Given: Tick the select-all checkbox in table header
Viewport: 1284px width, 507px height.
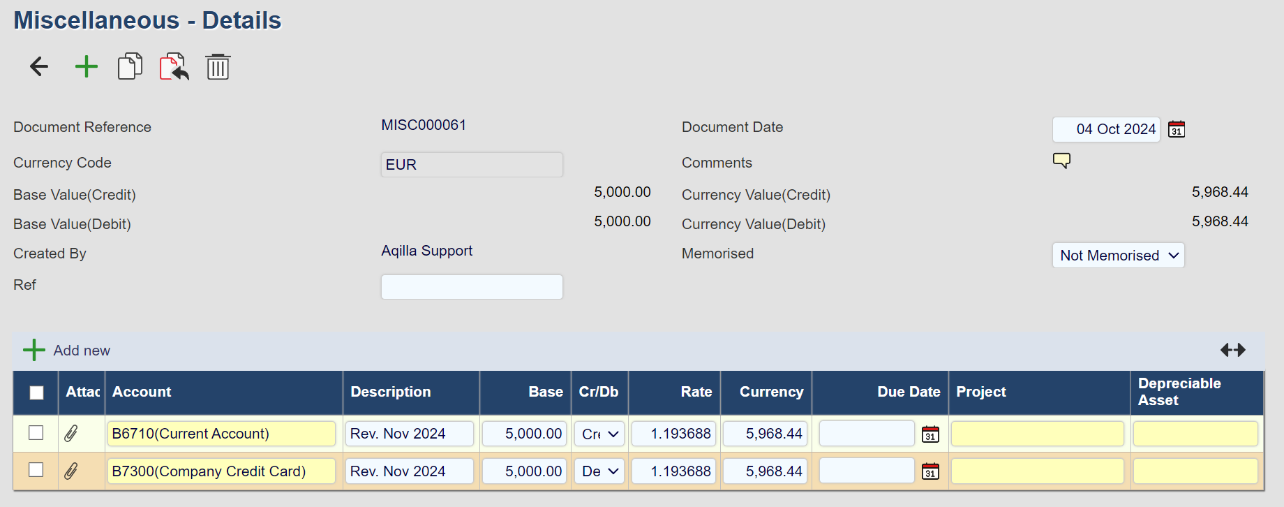Looking at the screenshot, I should tap(37, 392).
